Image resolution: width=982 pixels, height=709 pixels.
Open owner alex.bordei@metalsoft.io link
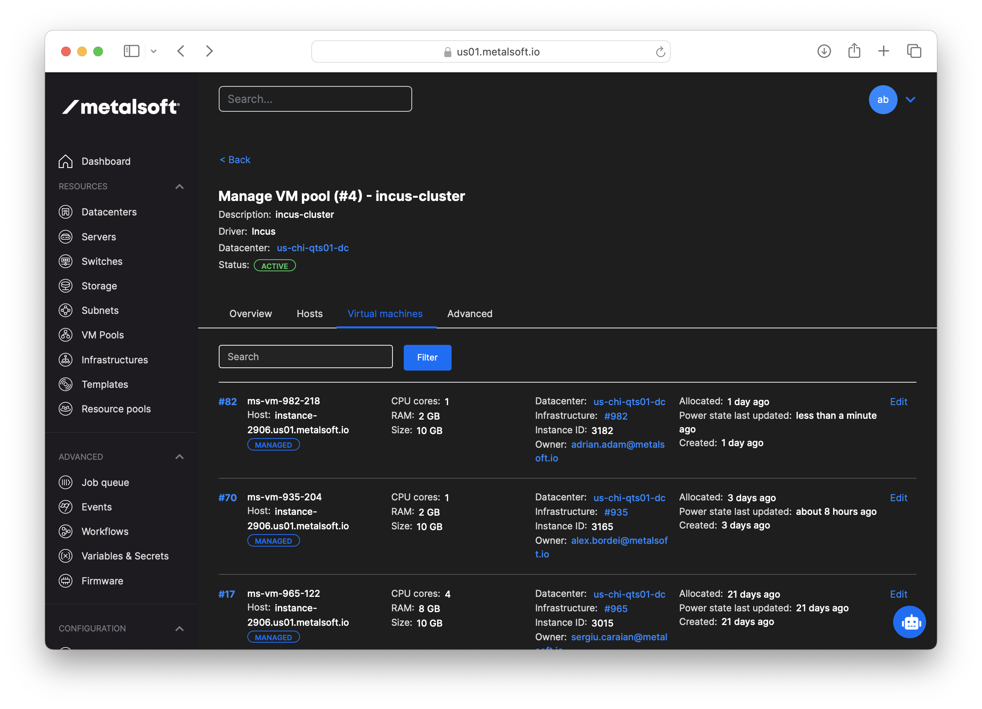(602, 547)
